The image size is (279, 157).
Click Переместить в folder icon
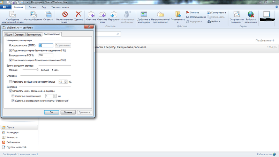(178, 14)
